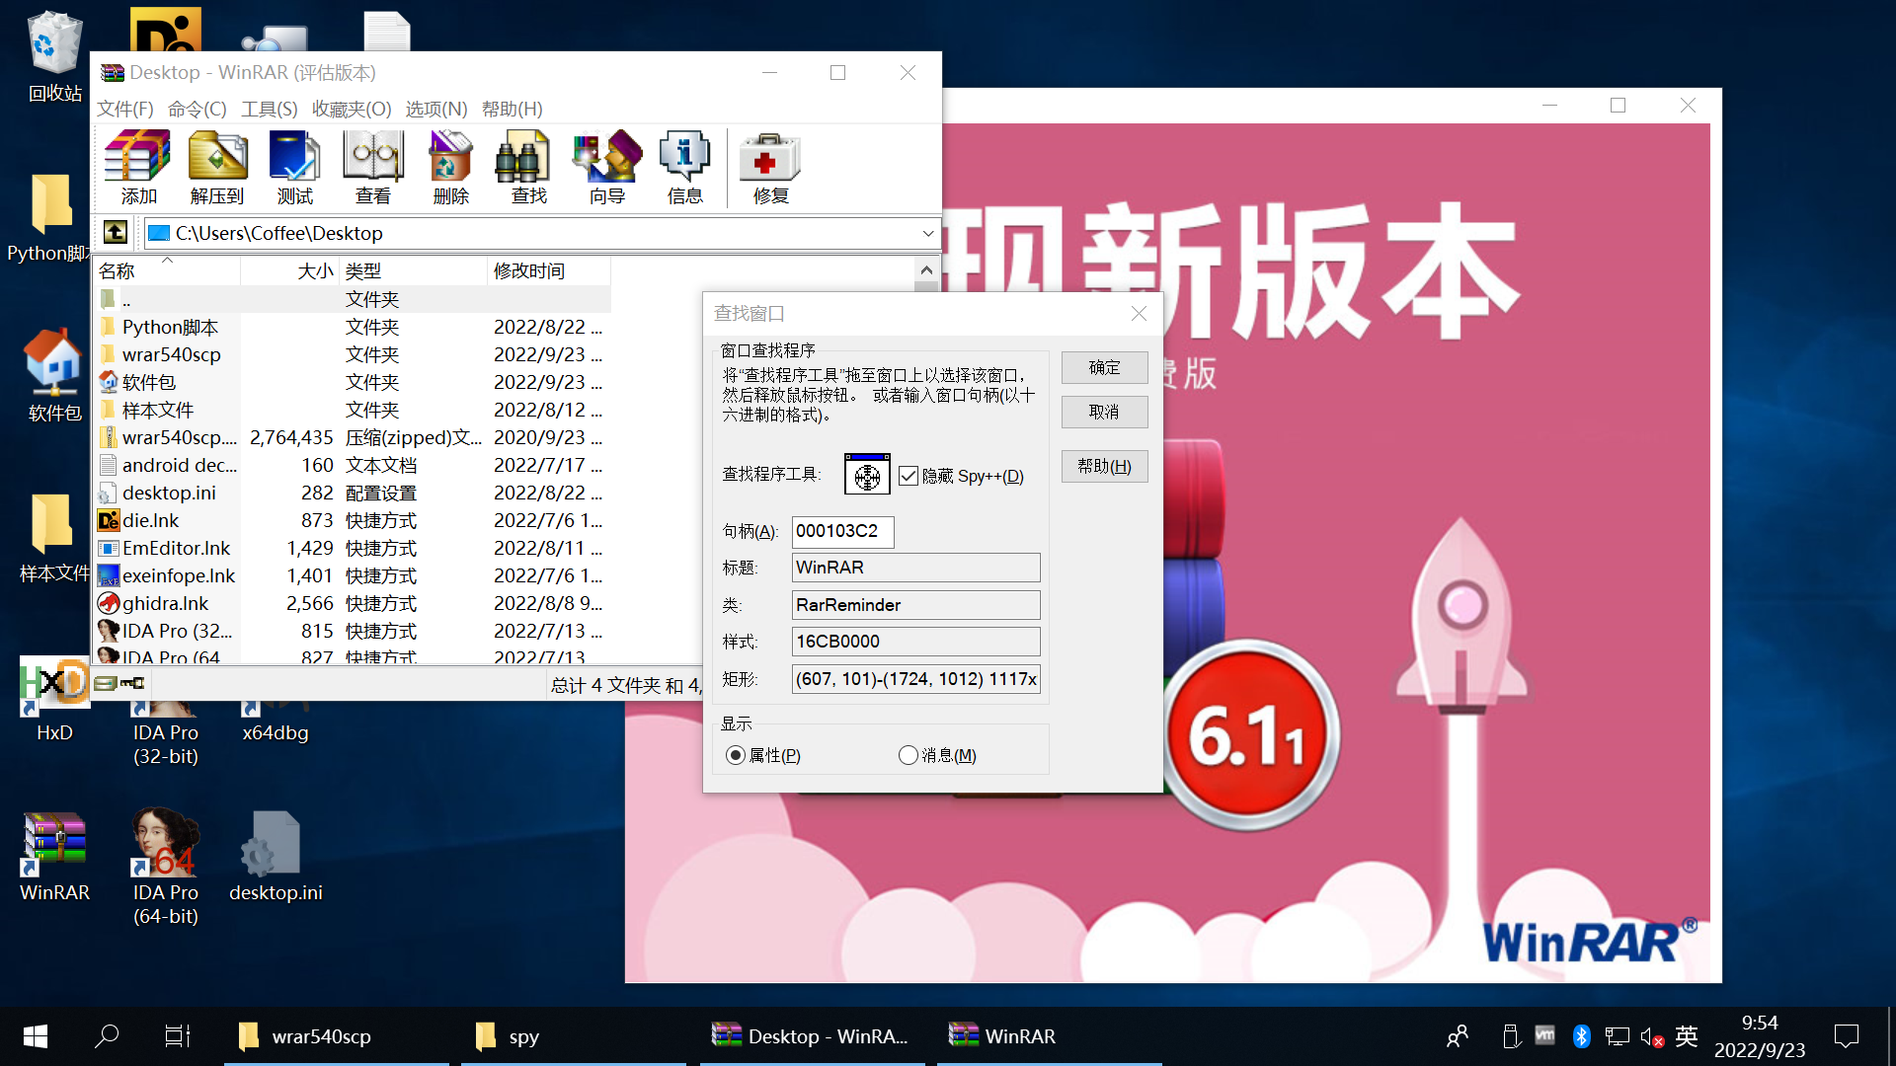Open the desktop.ini desktop file icon
The width and height of the screenshot is (1896, 1066).
click(x=276, y=857)
